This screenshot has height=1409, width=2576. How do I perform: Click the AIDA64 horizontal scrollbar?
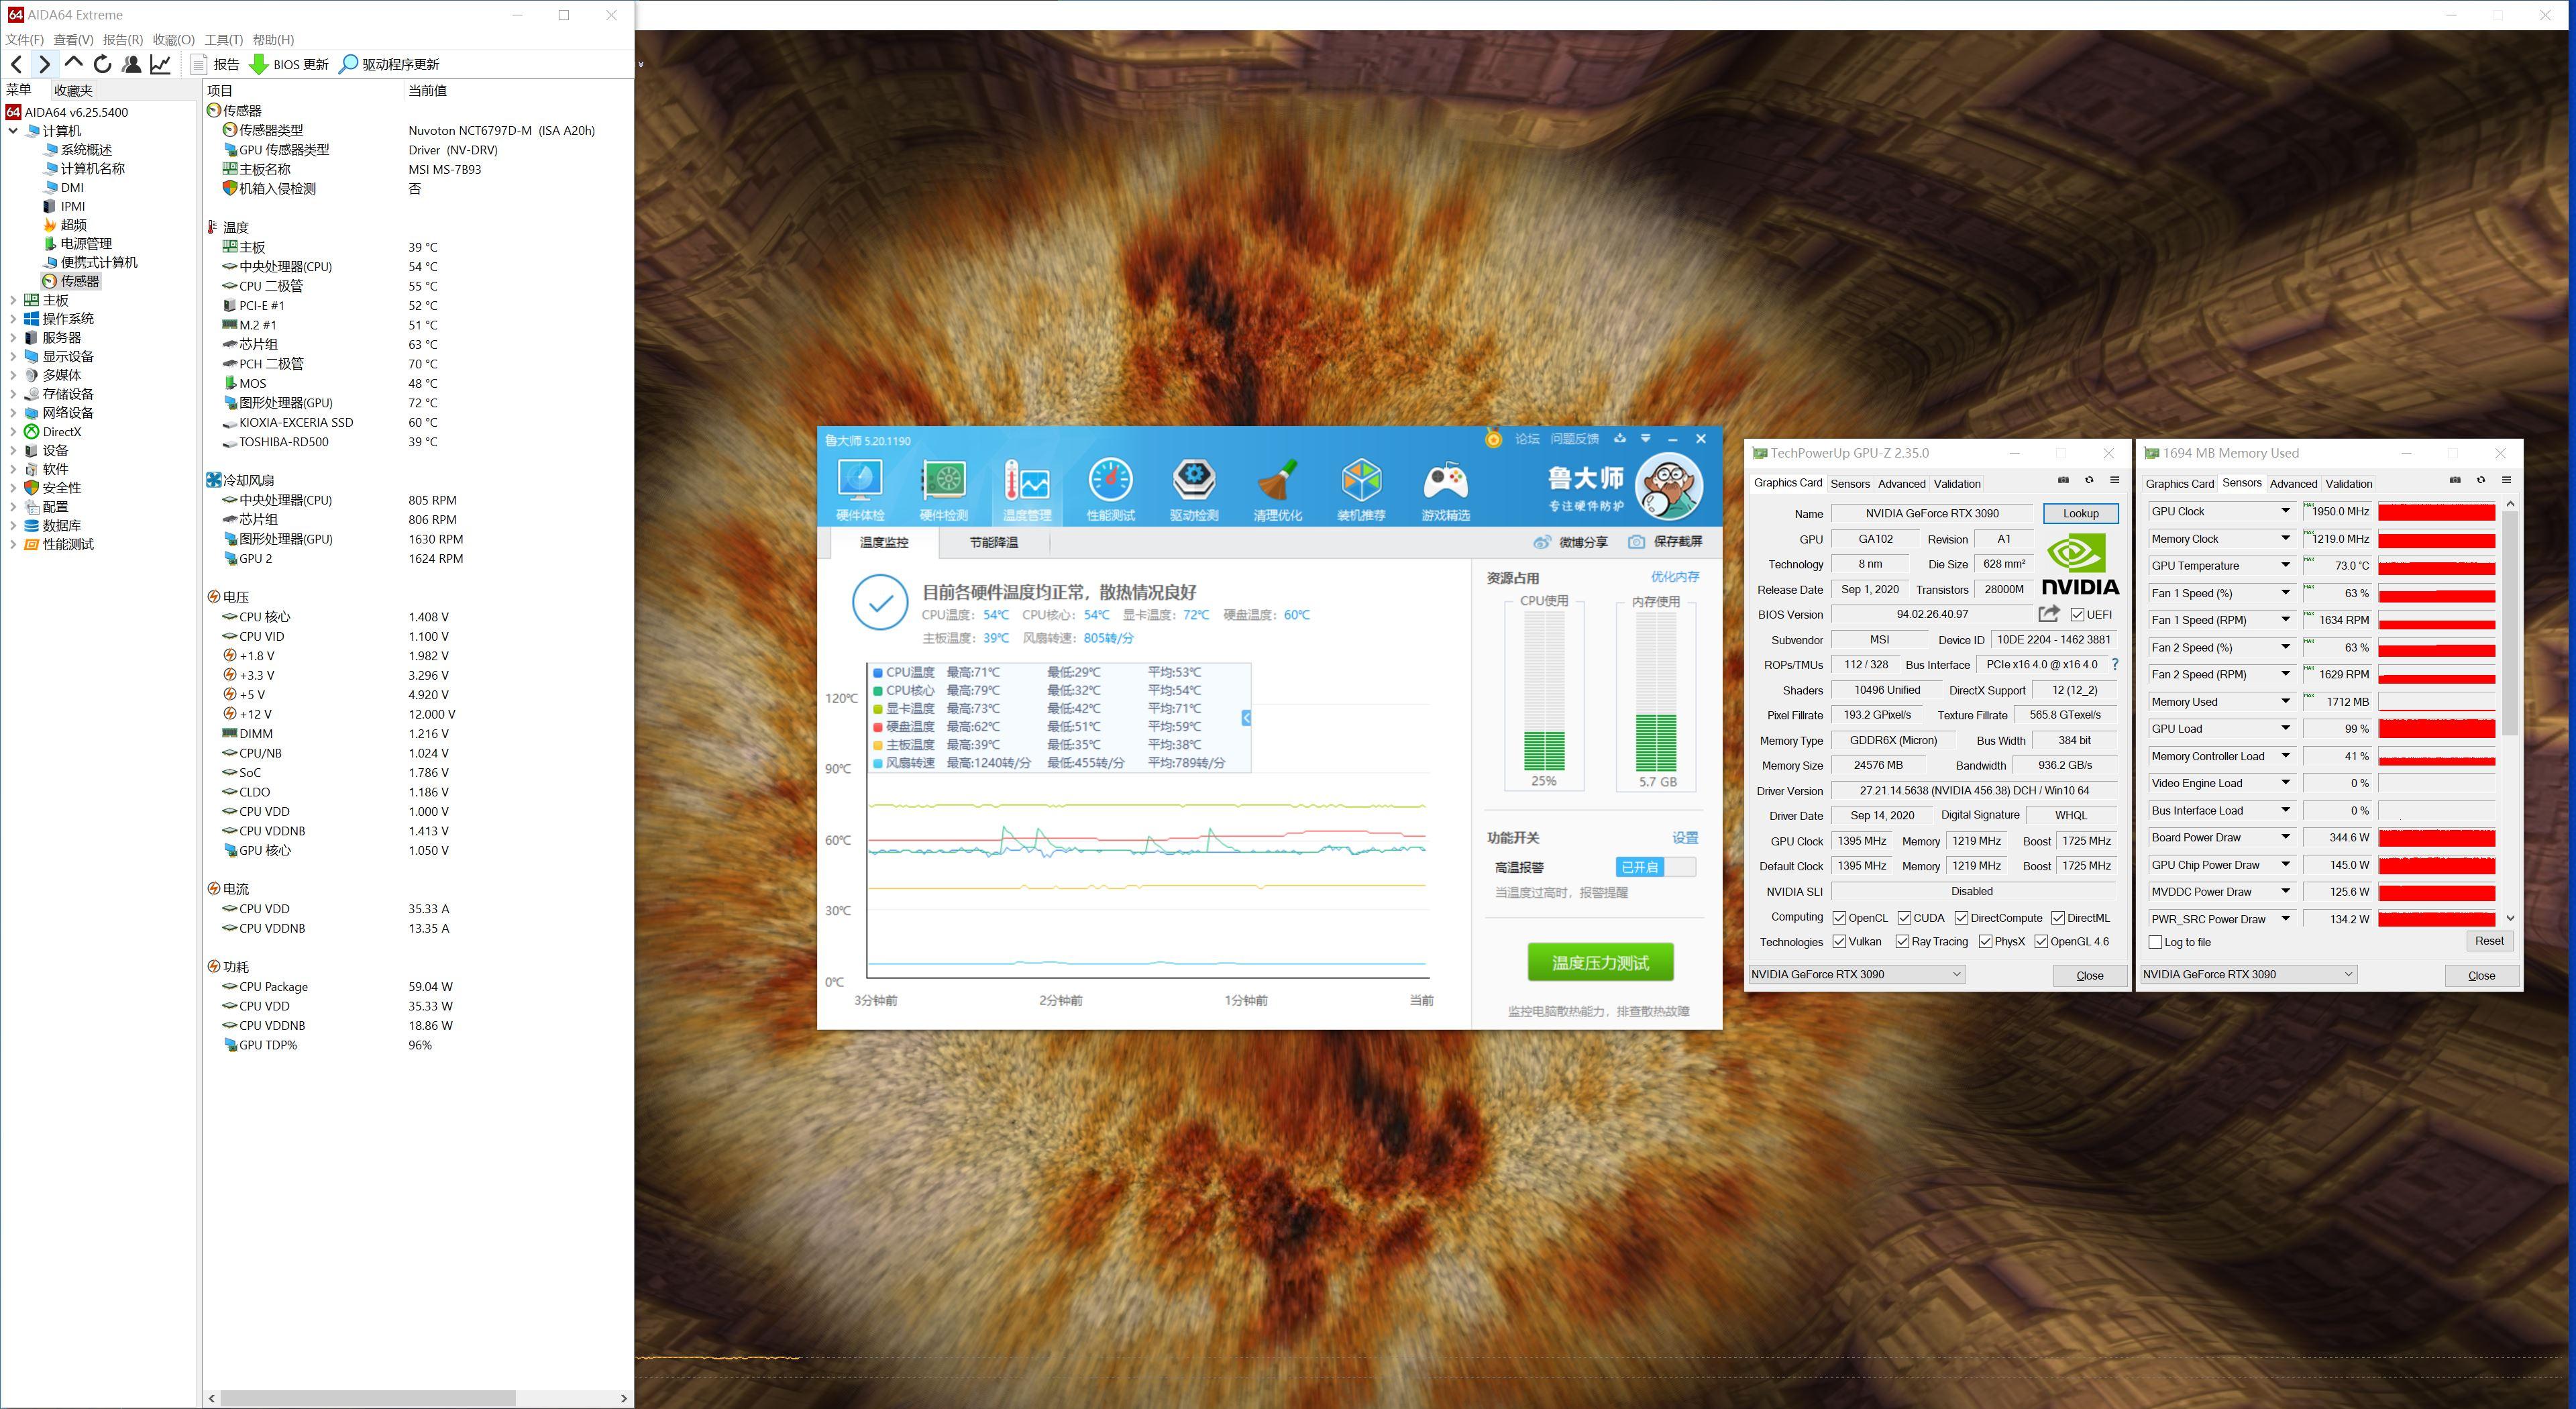(x=368, y=1398)
